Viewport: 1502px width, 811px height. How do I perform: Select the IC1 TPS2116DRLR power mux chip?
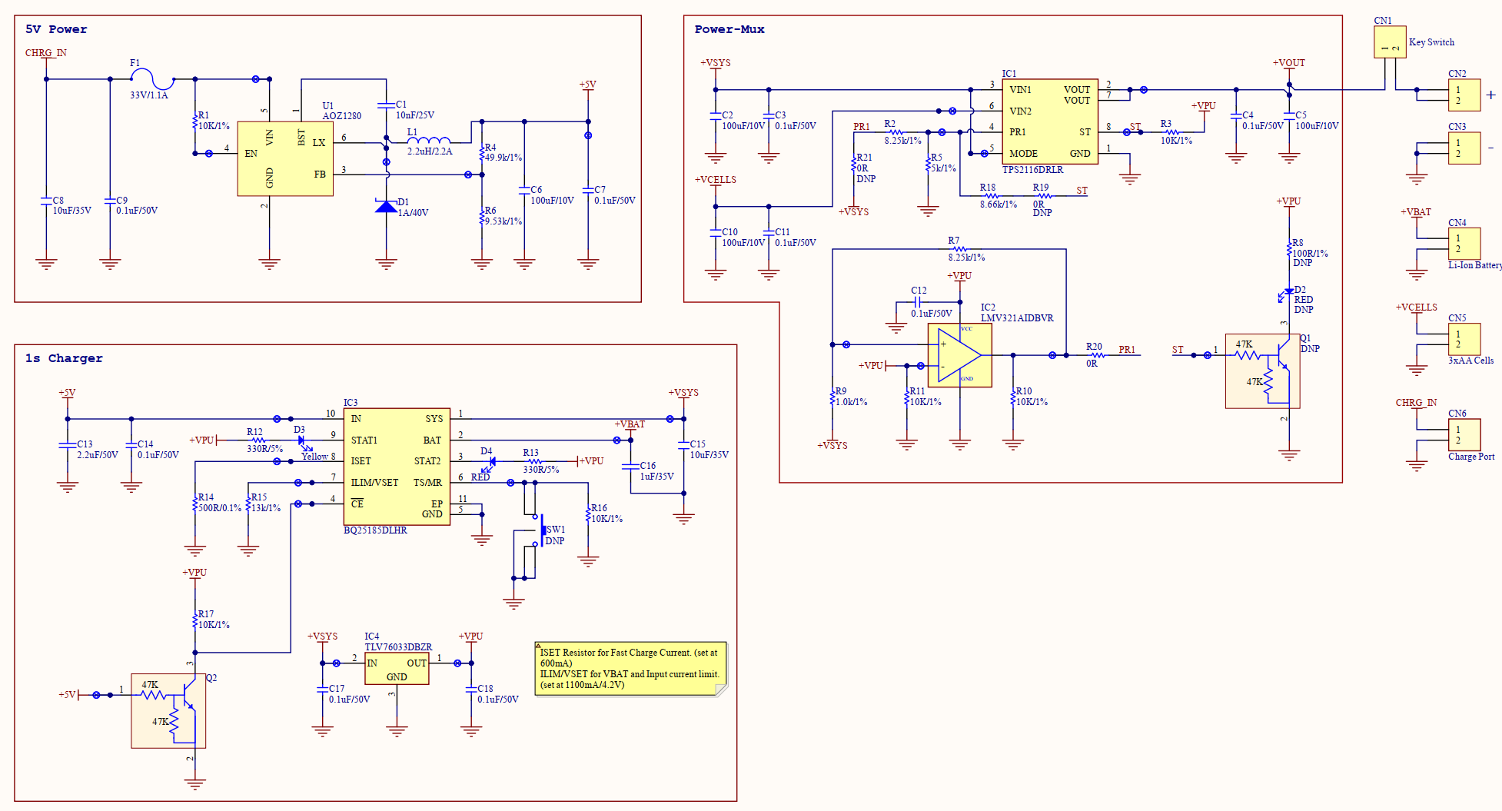click(x=1050, y=121)
